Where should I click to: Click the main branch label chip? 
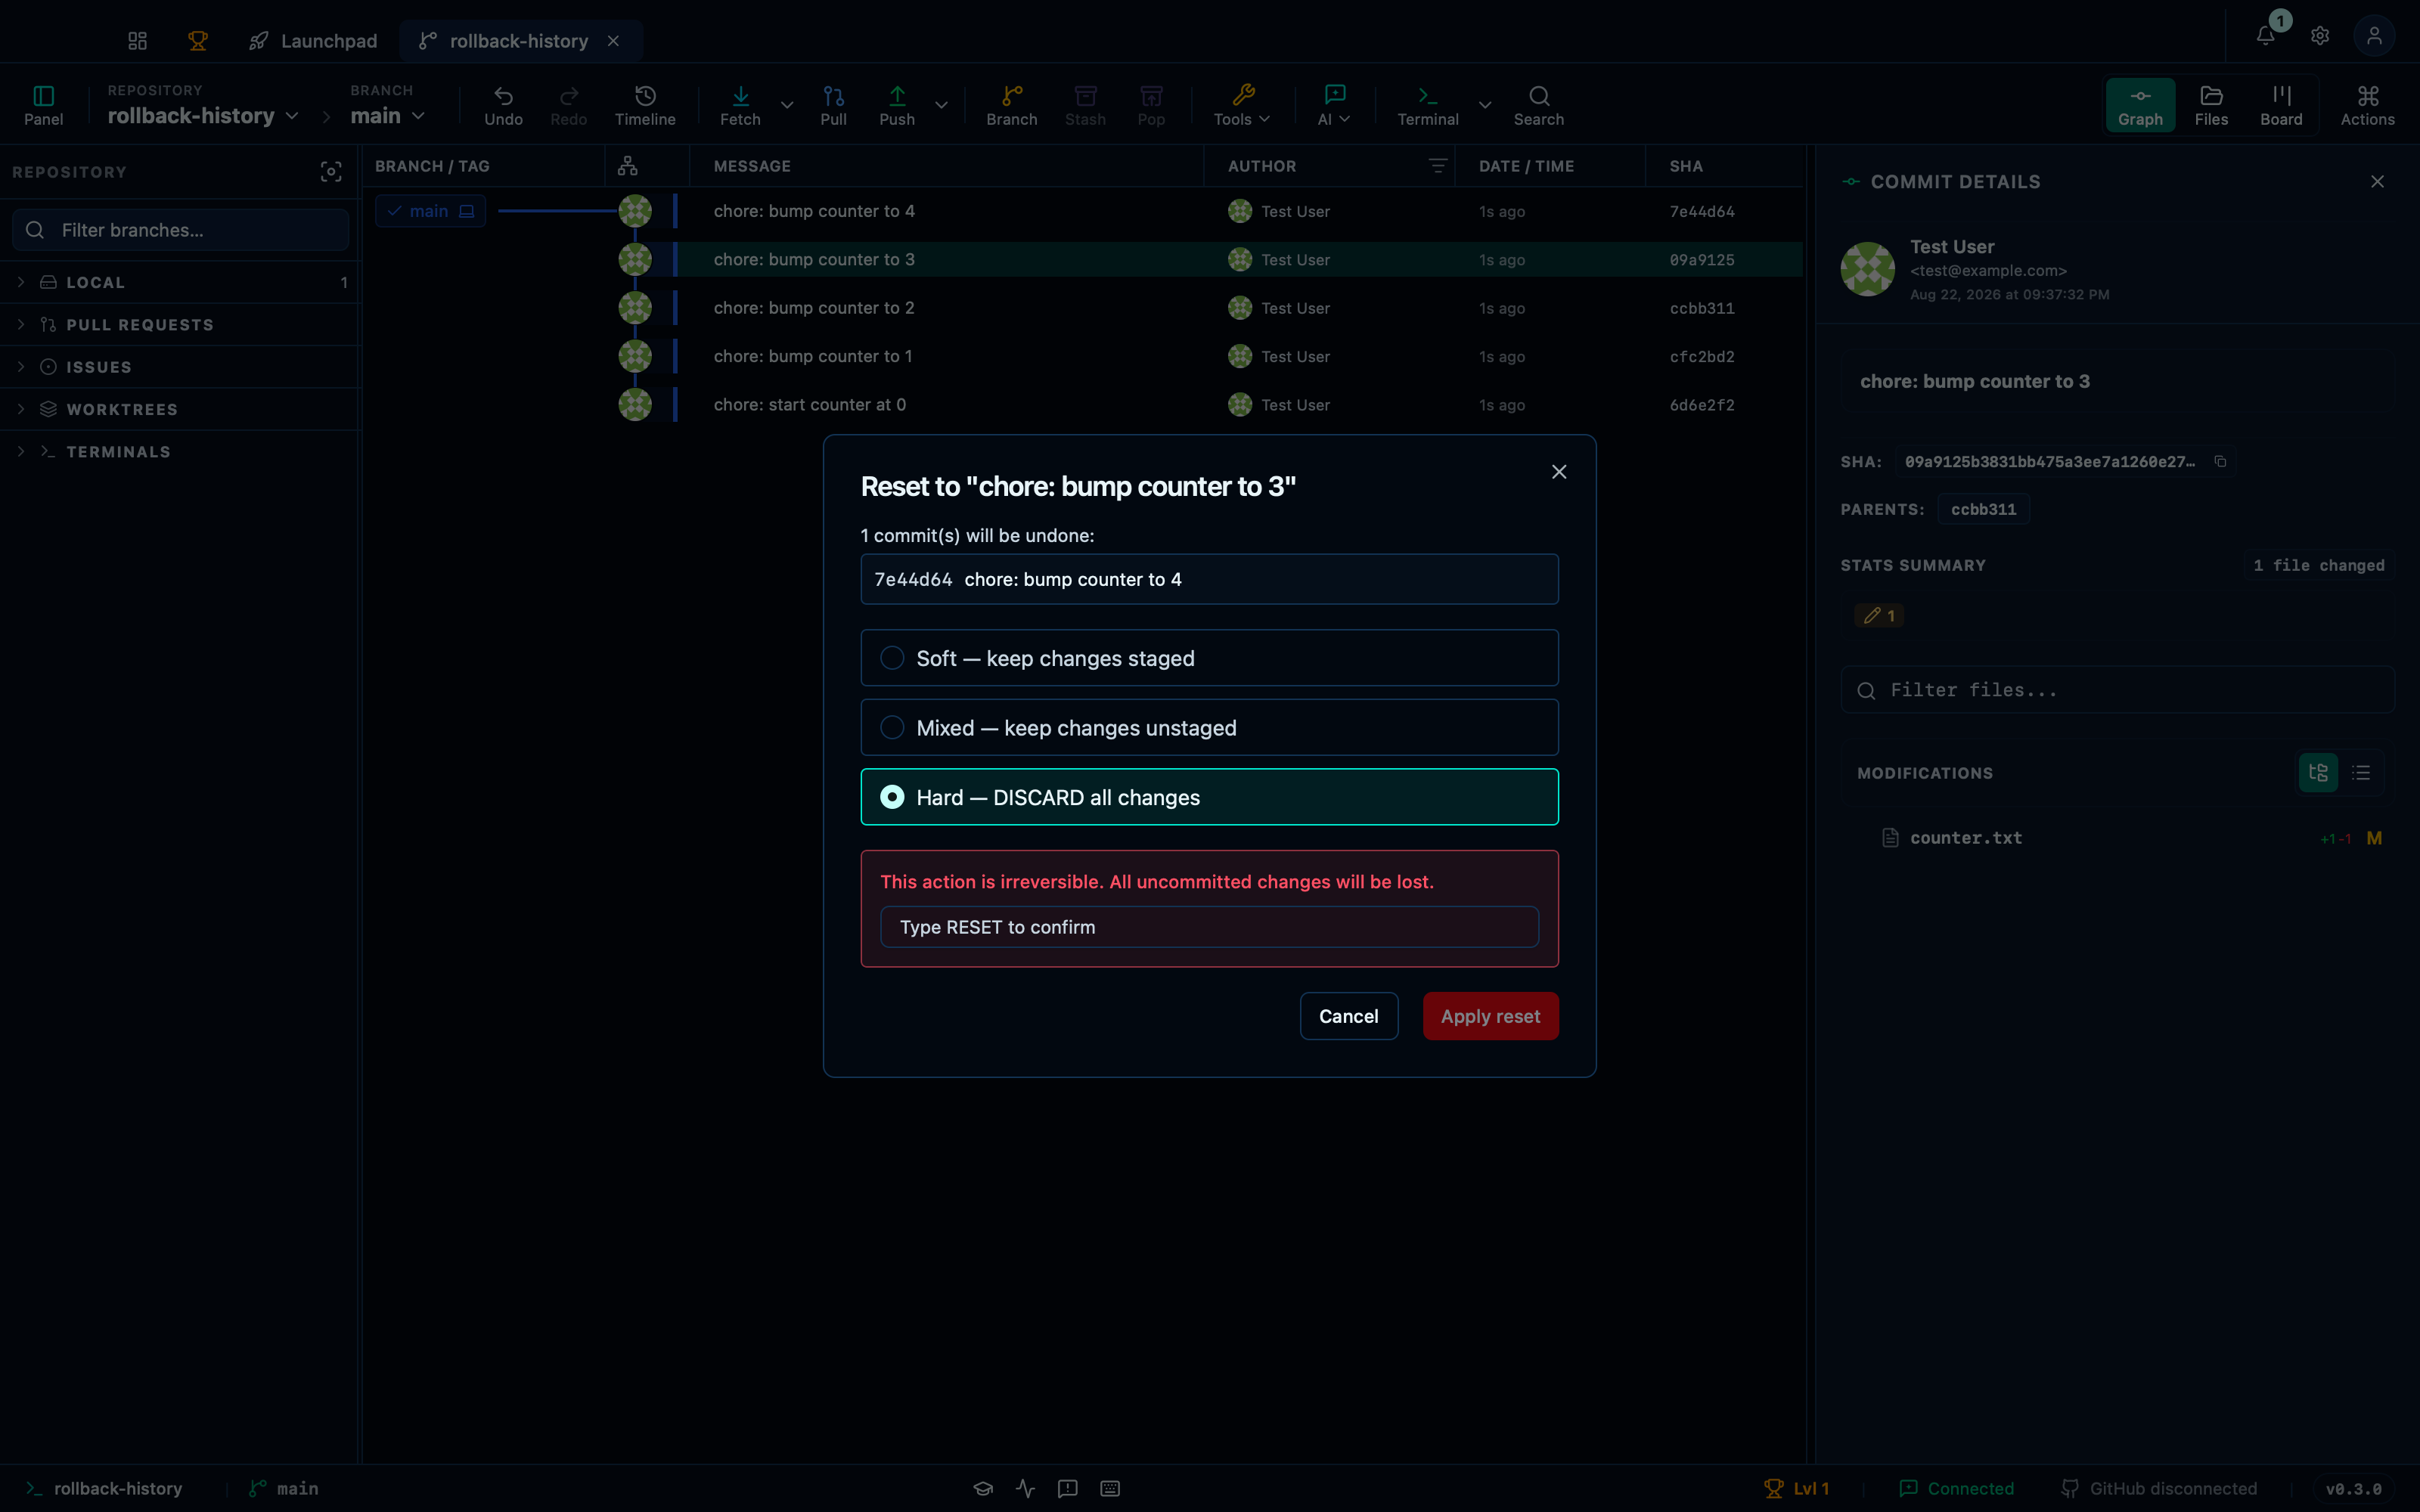[x=430, y=211]
